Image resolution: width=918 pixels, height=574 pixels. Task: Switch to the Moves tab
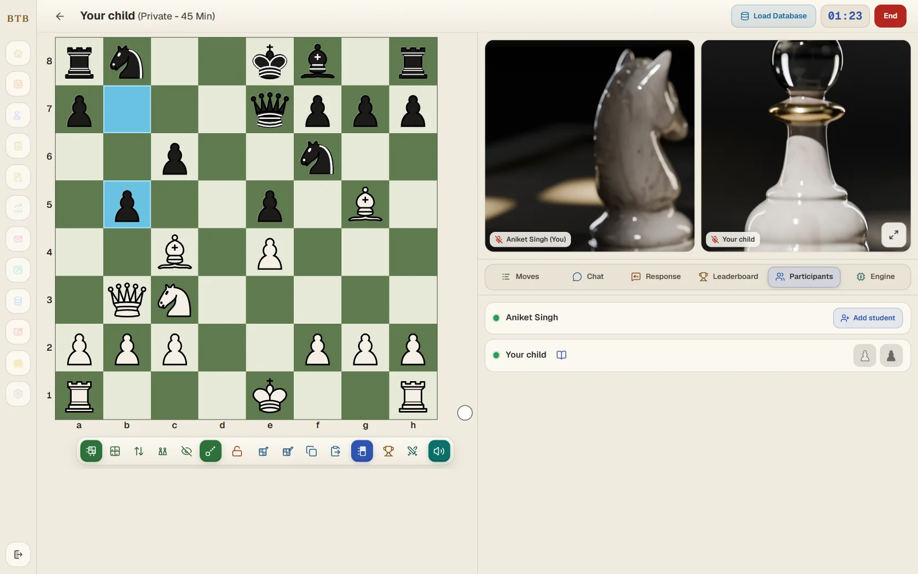tap(520, 277)
